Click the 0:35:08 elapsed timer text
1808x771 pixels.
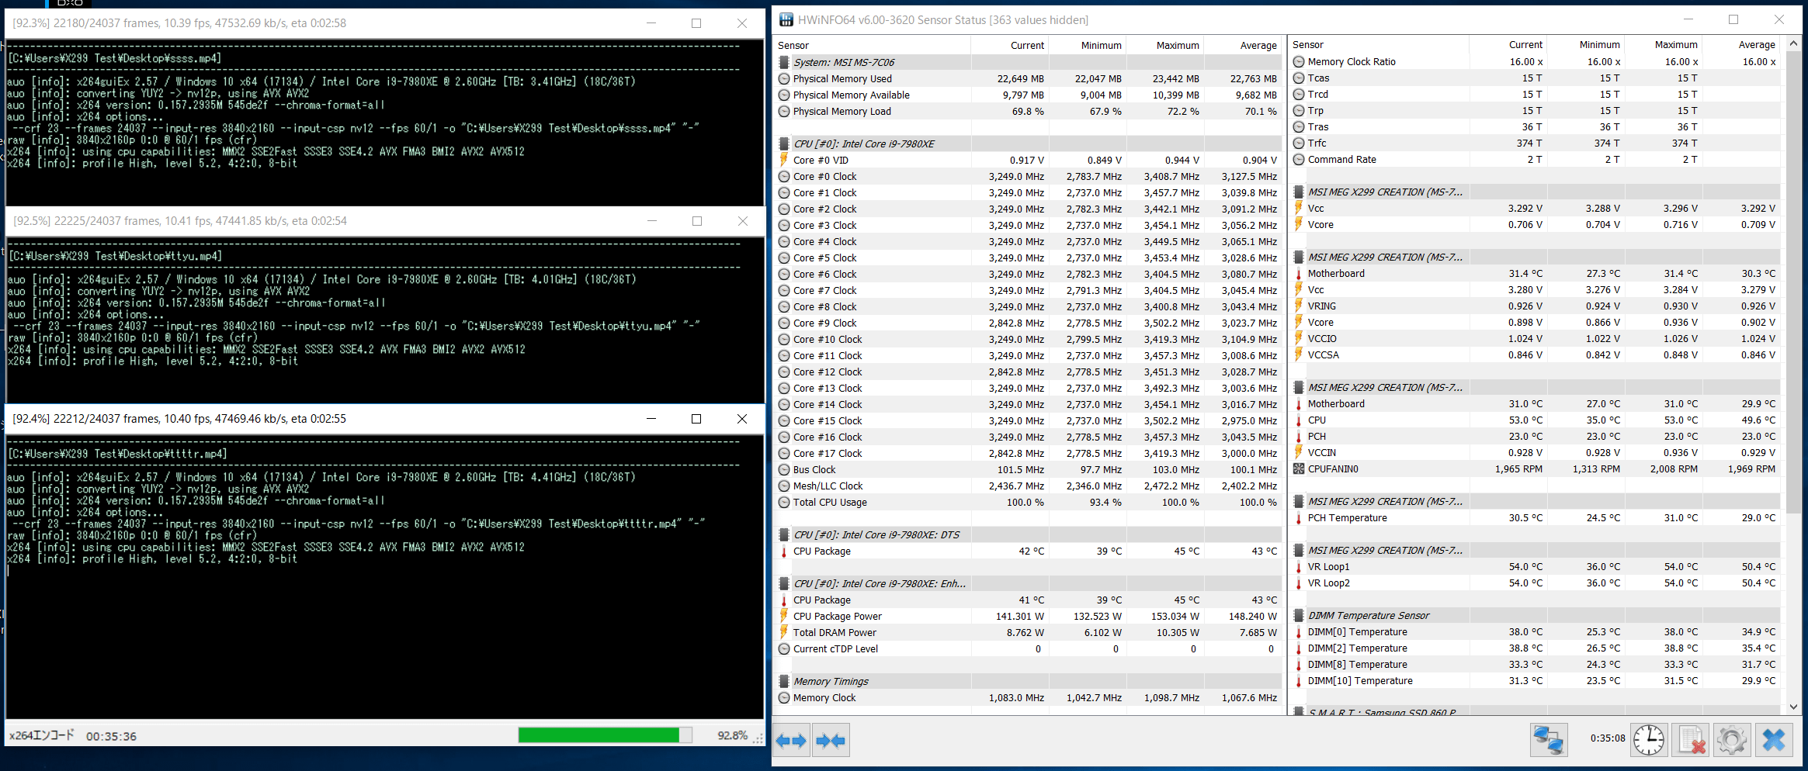tap(1607, 738)
